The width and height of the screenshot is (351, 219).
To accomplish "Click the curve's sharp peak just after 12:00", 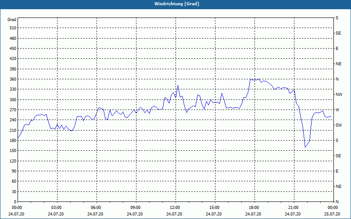I will coord(178,85).
